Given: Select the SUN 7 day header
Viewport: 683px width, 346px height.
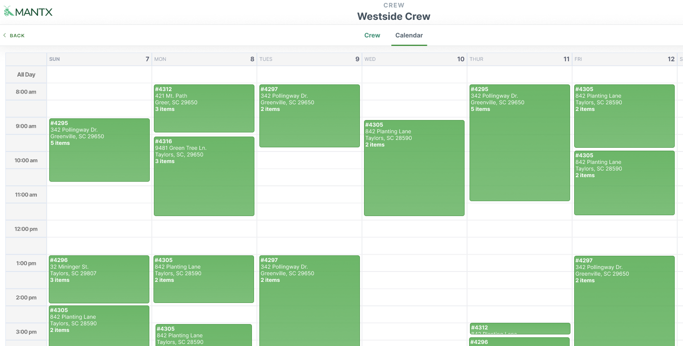Looking at the screenshot, I should tap(99, 59).
